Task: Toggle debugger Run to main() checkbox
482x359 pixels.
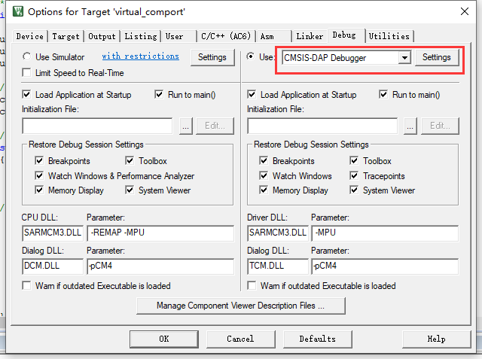Action: pyautogui.click(x=383, y=95)
